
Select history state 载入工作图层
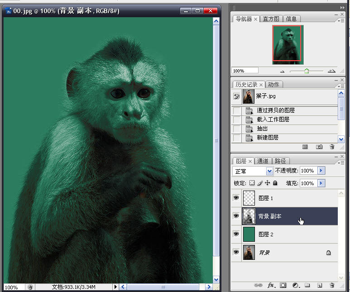pos(289,120)
